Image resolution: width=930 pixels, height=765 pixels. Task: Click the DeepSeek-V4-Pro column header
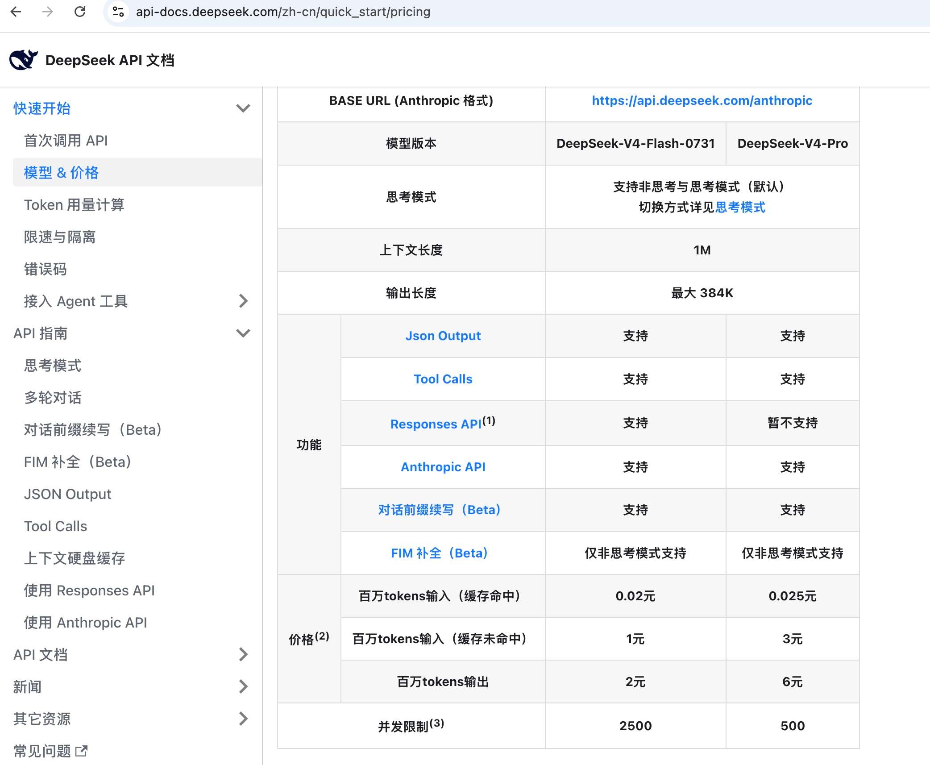(x=793, y=143)
